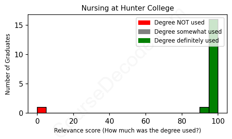Image resolution: width=232 pixels, height=139 pixels.
Task: Click the 'Relevance score' x-axis label
Action: point(128,131)
